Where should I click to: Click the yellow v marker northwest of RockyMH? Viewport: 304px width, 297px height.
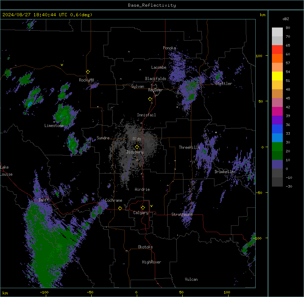point(62,65)
